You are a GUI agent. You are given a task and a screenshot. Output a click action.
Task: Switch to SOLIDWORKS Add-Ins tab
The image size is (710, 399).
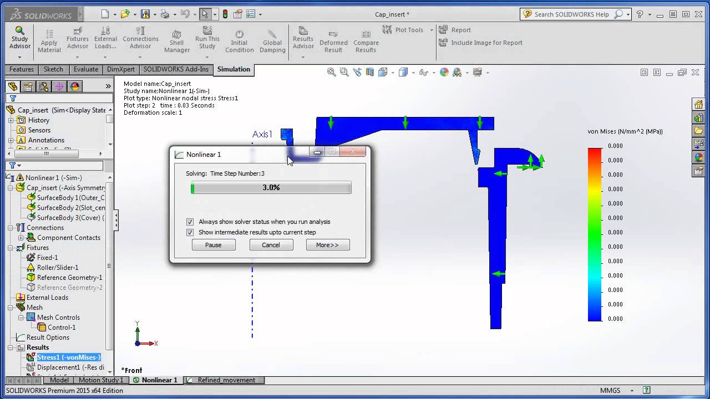click(x=176, y=69)
